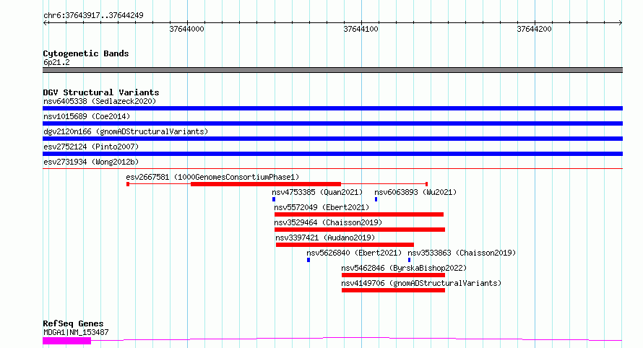The image size is (643, 348).
Task: Click the 6p21.2 band label
Action: (56, 62)
